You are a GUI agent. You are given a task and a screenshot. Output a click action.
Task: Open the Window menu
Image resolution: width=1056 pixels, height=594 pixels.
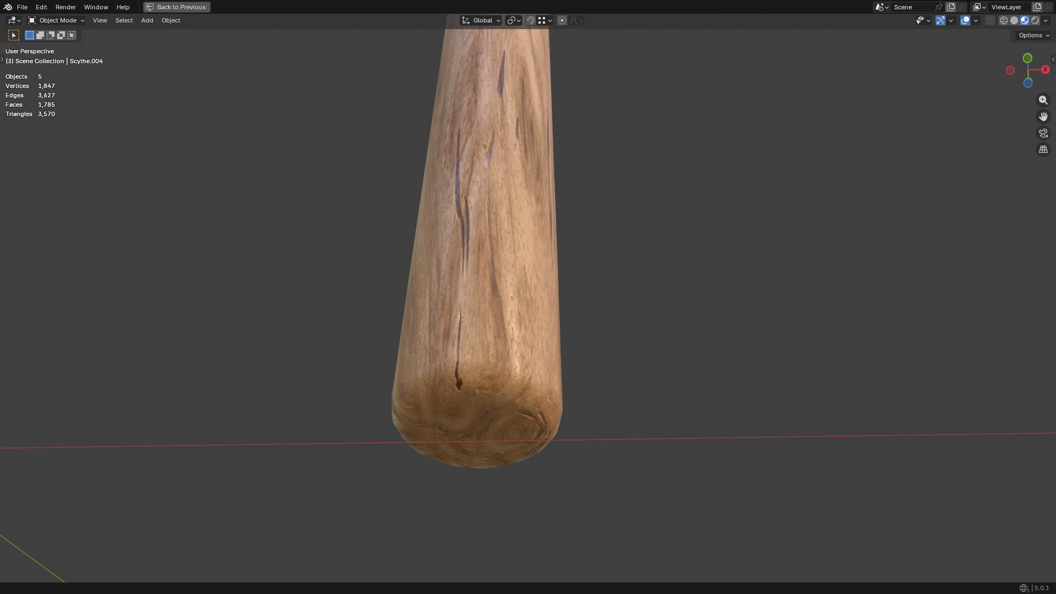point(96,7)
